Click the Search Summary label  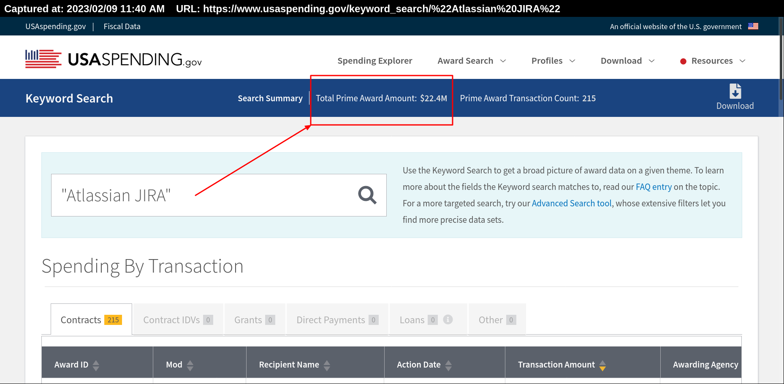270,98
